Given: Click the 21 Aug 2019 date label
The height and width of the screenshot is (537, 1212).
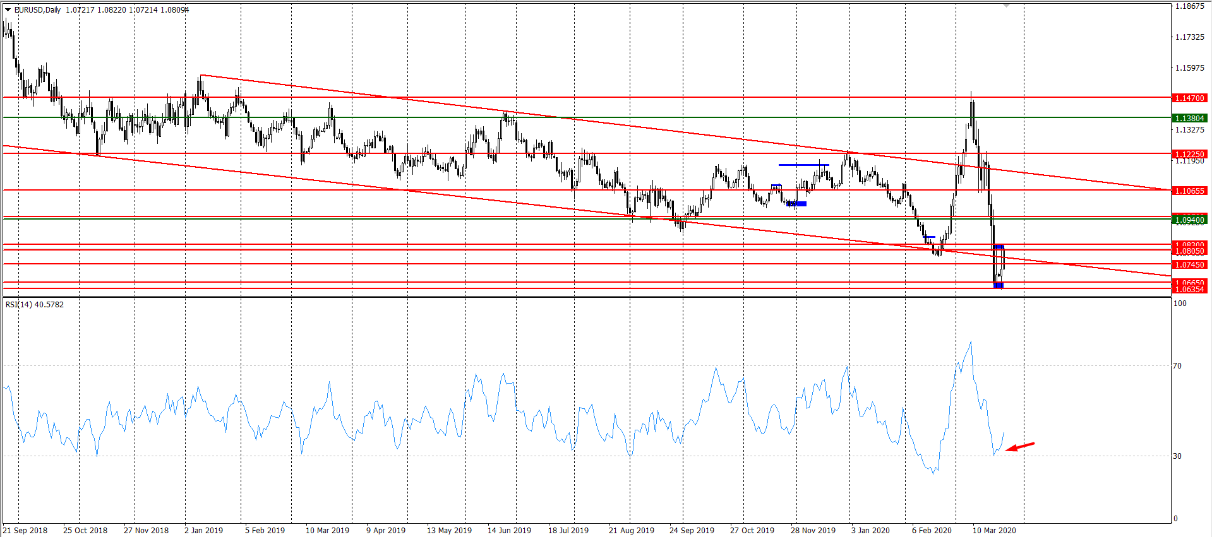Looking at the screenshot, I should (631, 531).
